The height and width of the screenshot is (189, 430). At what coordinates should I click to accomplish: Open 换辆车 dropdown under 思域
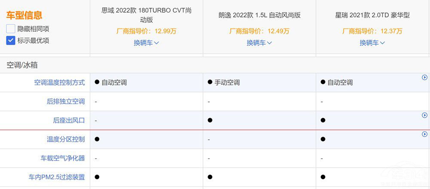[147, 43]
